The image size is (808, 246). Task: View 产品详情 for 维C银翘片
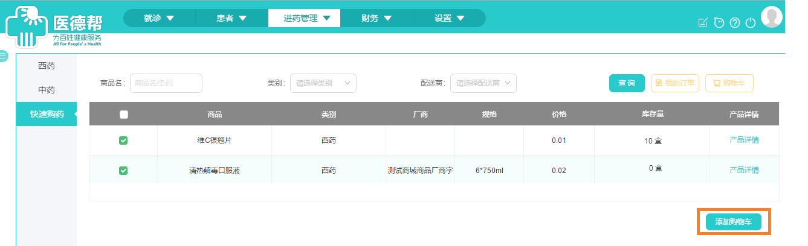click(x=744, y=140)
